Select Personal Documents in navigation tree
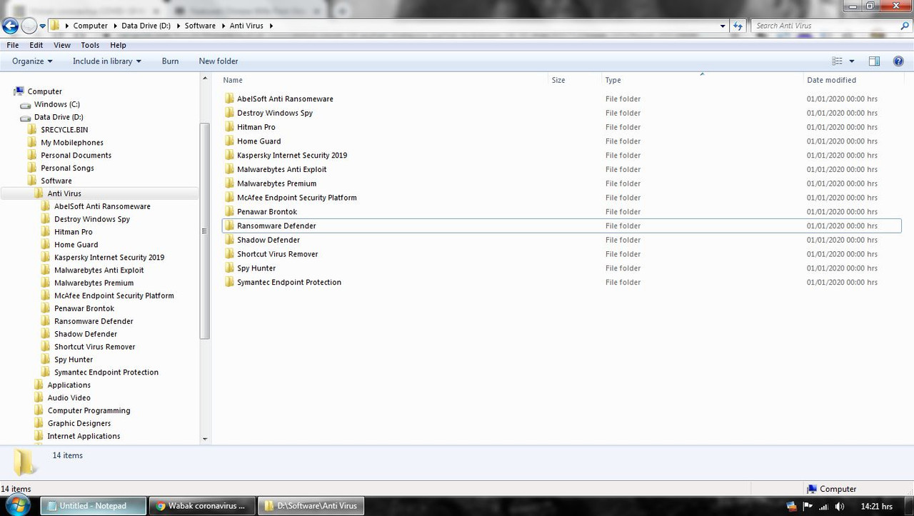Image resolution: width=914 pixels, height=516 pixels. (76, 156)
